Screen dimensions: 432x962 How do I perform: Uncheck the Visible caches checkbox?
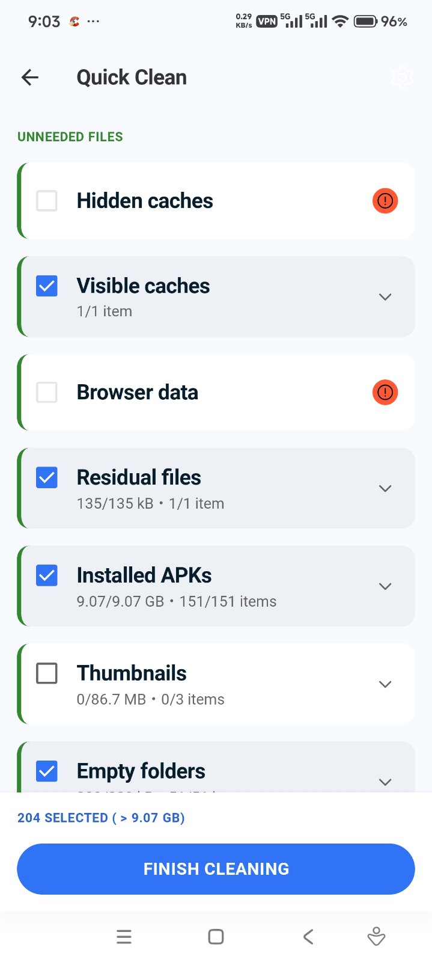coord(47,286)
